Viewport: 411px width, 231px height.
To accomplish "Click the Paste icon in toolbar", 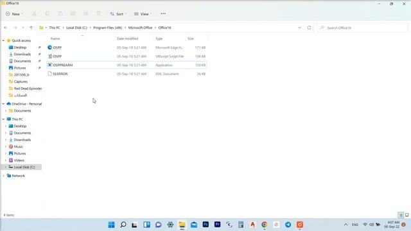I will click(60, 13).
